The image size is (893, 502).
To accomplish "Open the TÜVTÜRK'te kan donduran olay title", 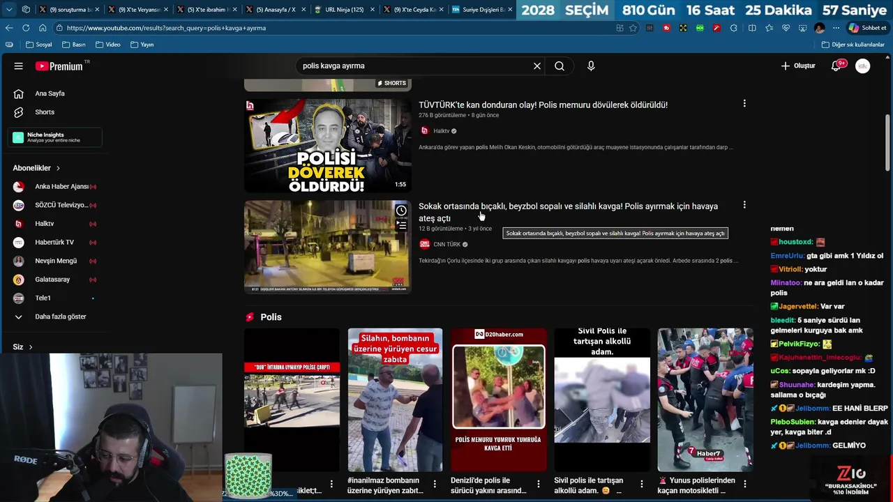I will coord(543,105).
